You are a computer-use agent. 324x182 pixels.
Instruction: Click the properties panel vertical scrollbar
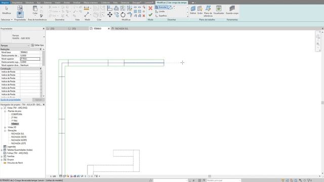(x=44, y=58)
